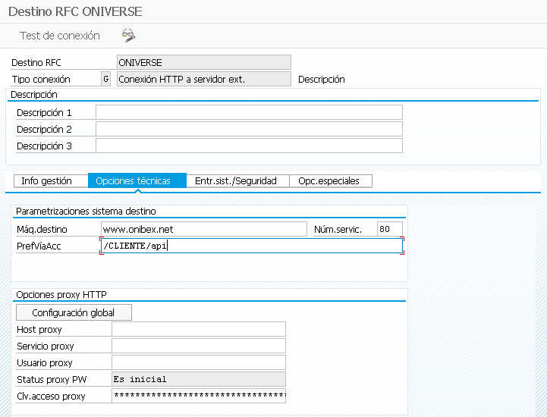The height and width of the screenshot is (417, 547).
Task: Run Test de conexión
Action: pyautogui.click(x=59, y=36)
